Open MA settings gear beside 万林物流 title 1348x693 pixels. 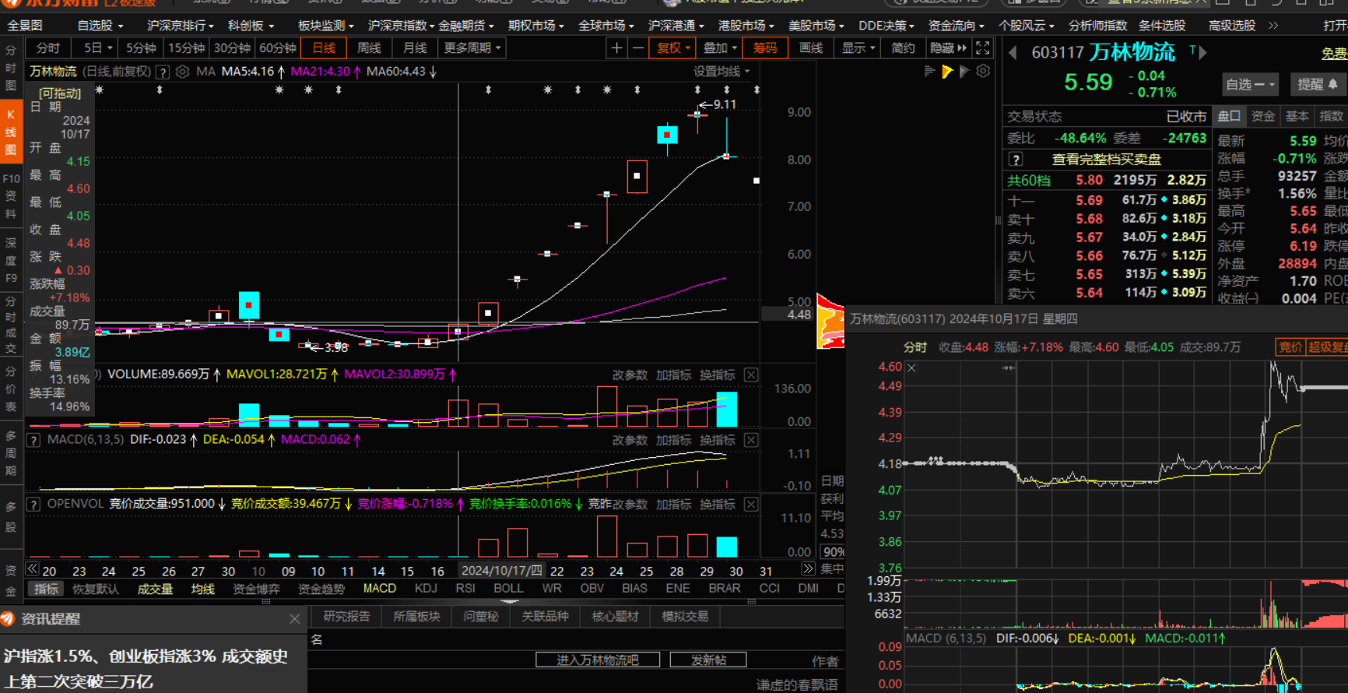coord(182,72)
